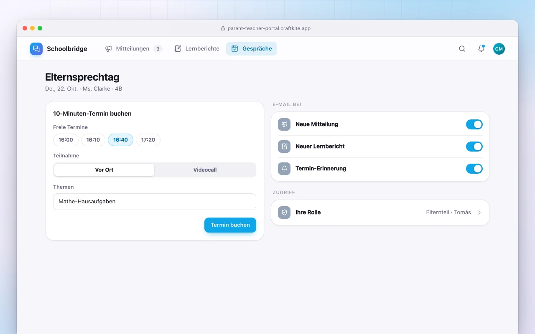Expand Ihre Rolle chevron arrow
Image resolution: width=535 pixels, height=334 pixels.
click(x=479, y=213)
